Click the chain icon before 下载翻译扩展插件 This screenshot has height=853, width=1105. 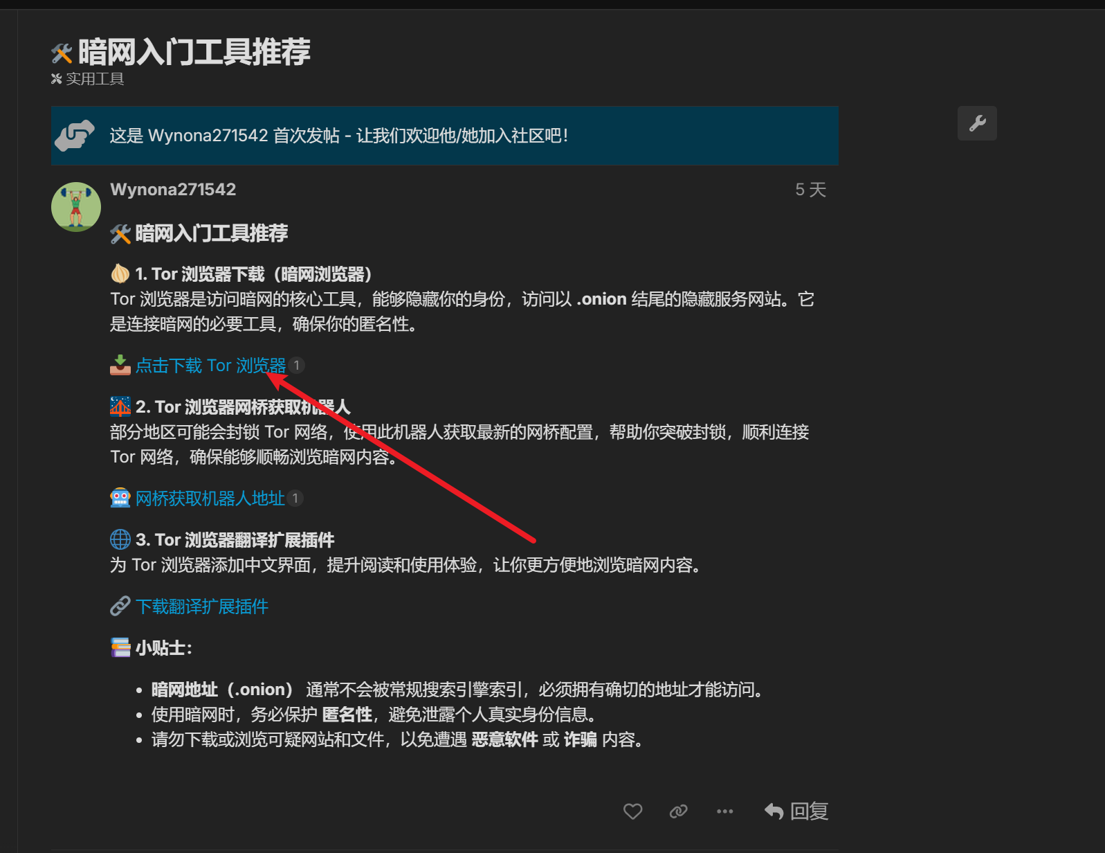click(120, 607)
